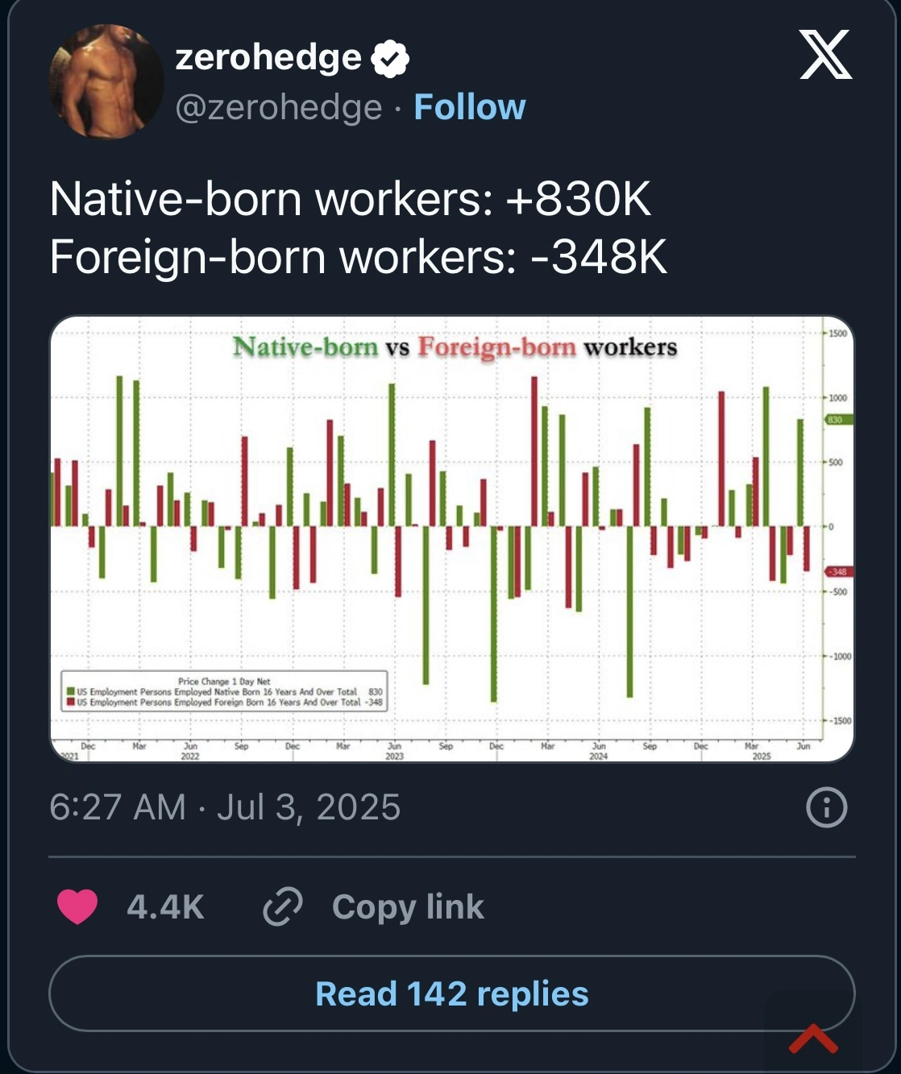Image resolution: width=901 pixels, height=1074 pixels.
Task: Click the zerohedge display name
Action: (x=268, y=57)
